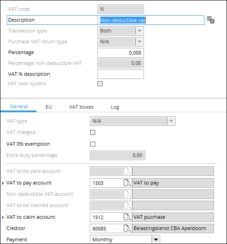Open lookup icon for VAT to claim account
This screenshot has width=227, height=244.
point(127,217)
